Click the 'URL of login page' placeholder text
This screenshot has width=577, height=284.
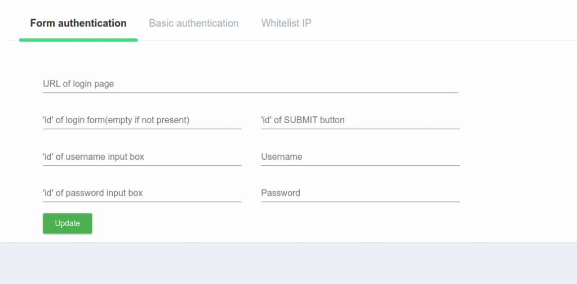tap(78, 84)
